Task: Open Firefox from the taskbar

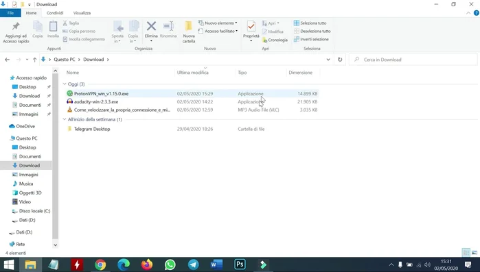Action: click(147, 264)
